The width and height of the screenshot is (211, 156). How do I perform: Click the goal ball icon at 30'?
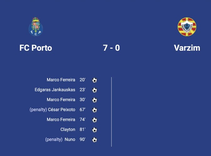tap(94, 100)
